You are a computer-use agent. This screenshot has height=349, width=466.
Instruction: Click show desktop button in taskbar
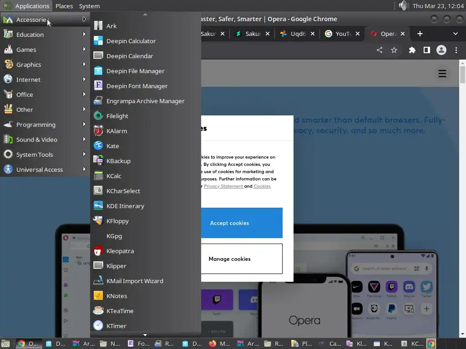coord(5,344)
